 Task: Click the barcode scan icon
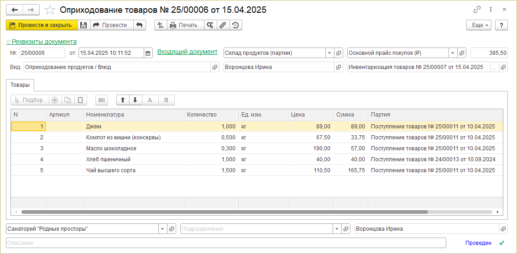[x=102, y=100]
